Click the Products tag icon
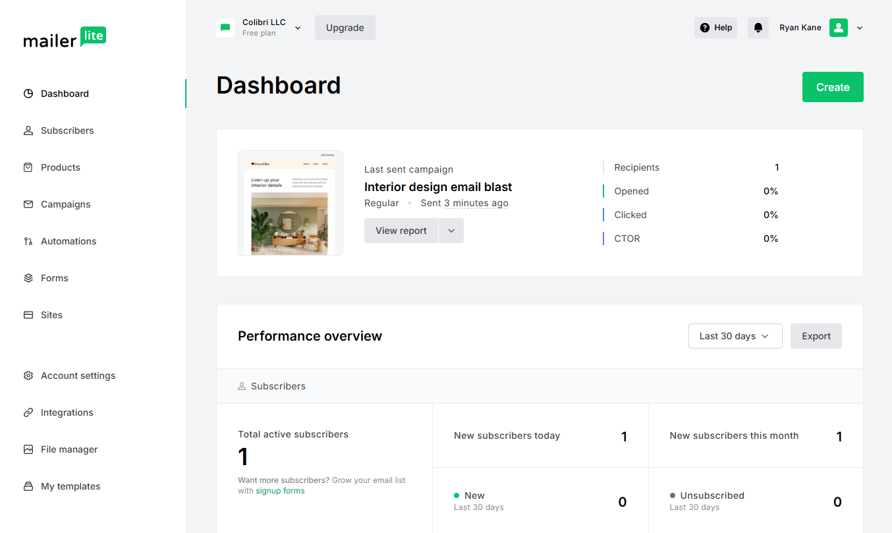 [28, 167]
